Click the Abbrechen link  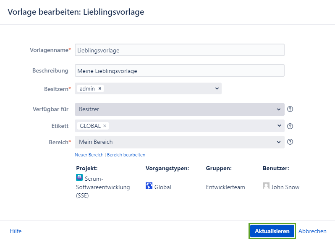(312, 231)
